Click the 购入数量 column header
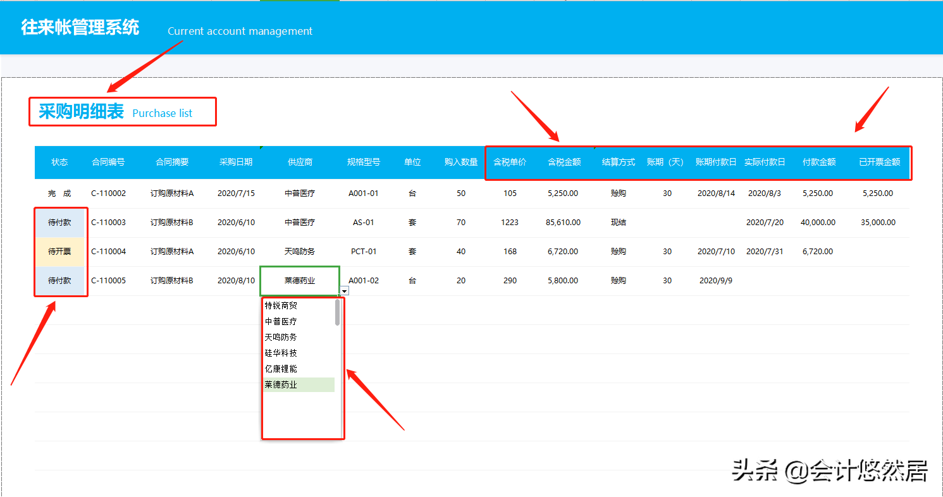 (x=461, y=162)
